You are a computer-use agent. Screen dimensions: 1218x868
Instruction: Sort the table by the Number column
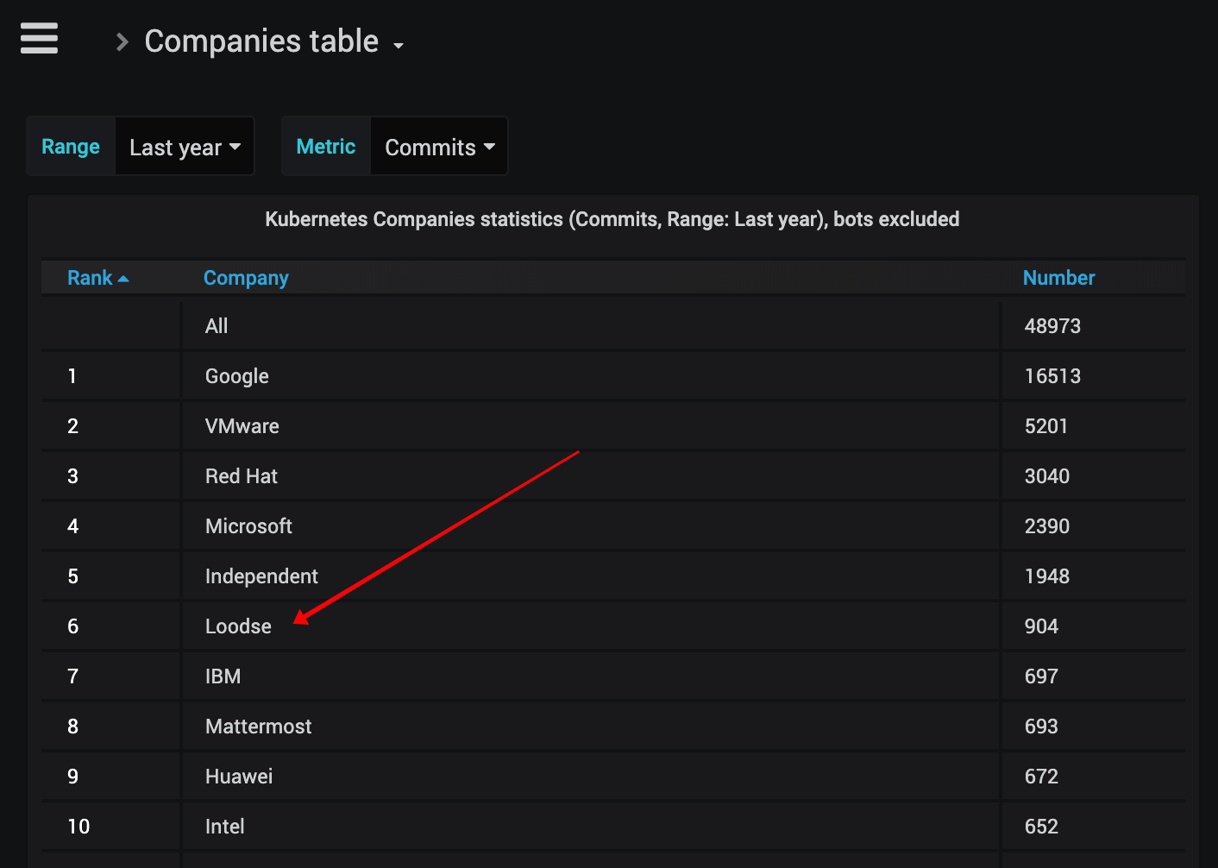(1058, 277)
